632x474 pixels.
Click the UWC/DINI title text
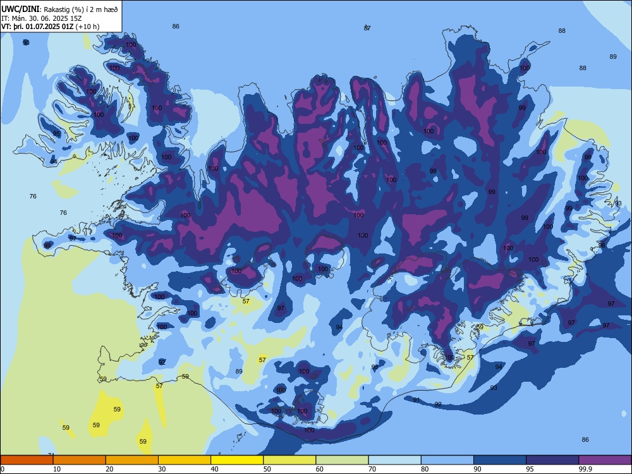point(20,9)
